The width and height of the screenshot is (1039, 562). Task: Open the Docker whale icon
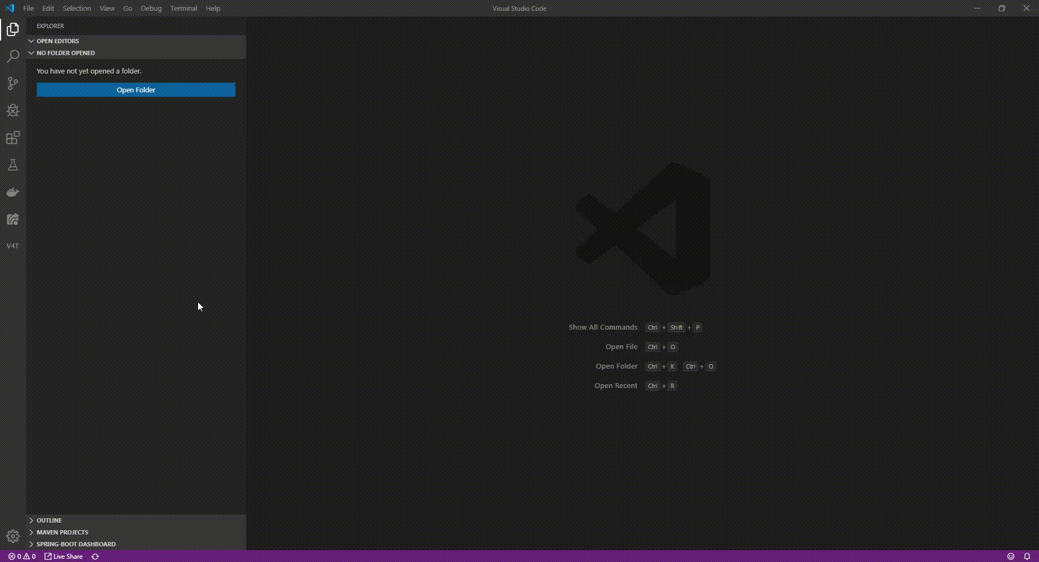pos(13,192)
